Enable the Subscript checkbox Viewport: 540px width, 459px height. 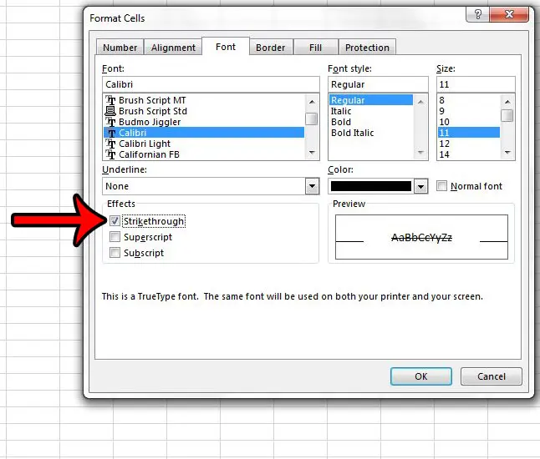115,253
